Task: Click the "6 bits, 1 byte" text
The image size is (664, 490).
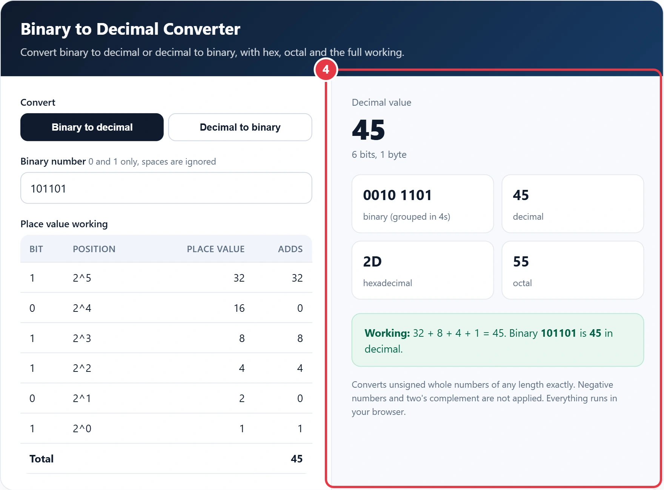Action: click(379, 154)
